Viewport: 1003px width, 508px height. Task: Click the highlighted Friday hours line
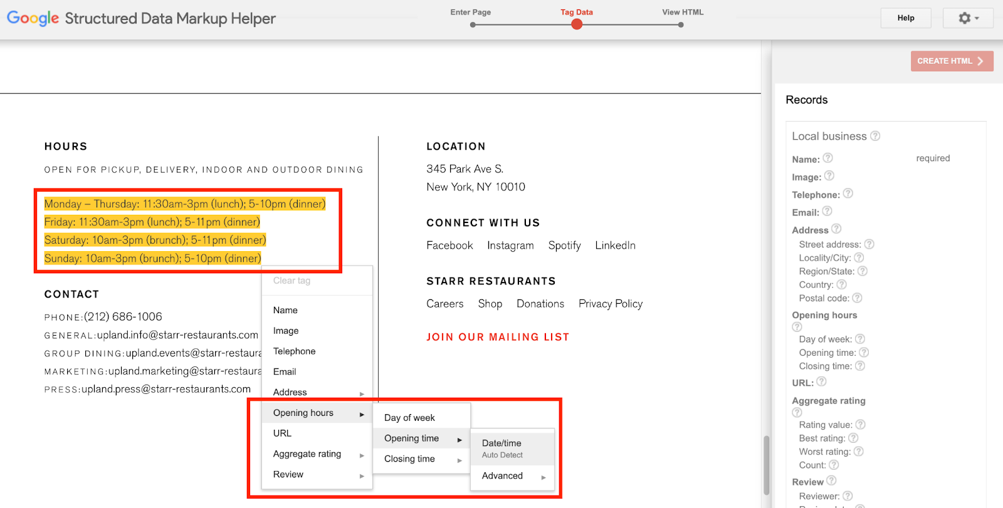pos(152,222)
